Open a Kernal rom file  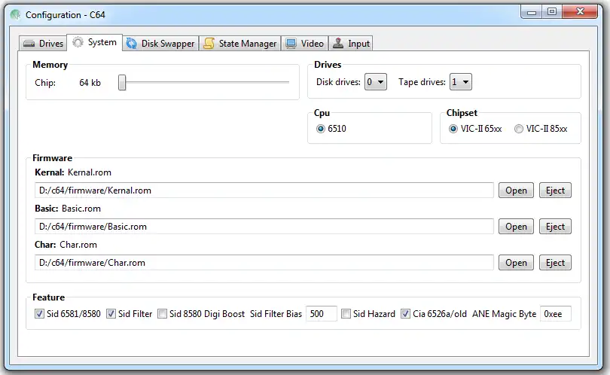pos(516,191)
